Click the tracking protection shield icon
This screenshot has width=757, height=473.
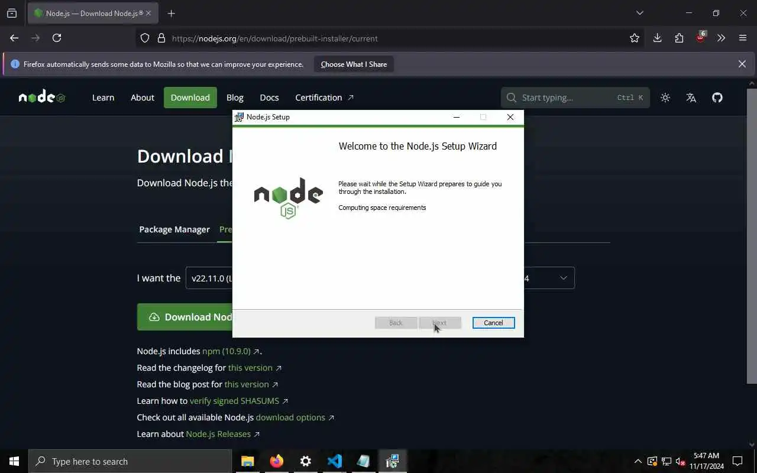[145, 38]
